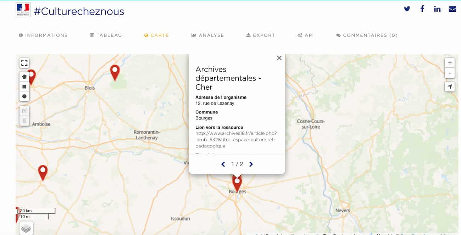
Task: Share by email envelope icon
Action: [452, 9]
